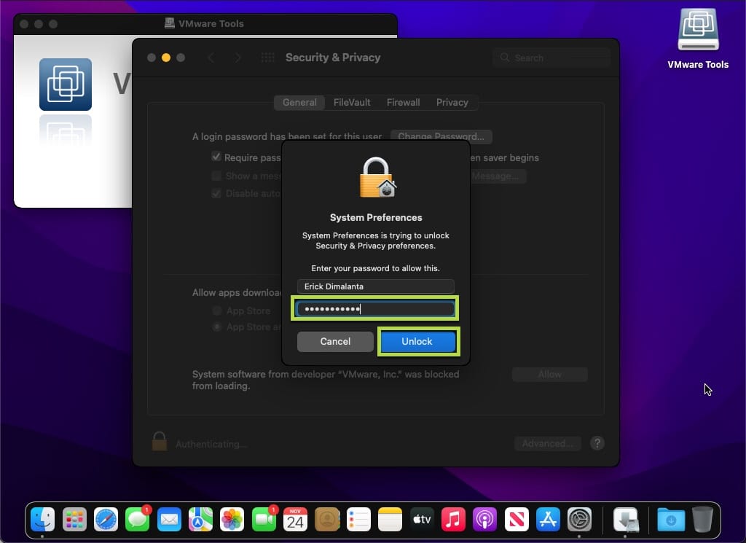Open Photos app in the Dock
746x543 pixels.
pos(232,519)
